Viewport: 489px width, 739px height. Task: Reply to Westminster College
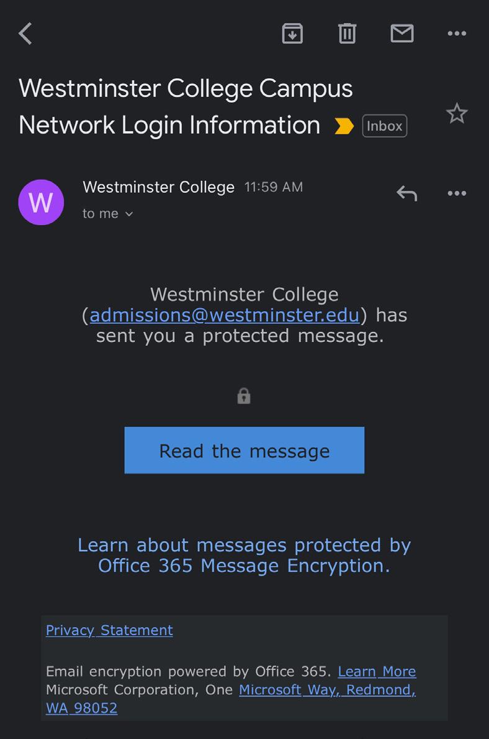coord(406,194)
